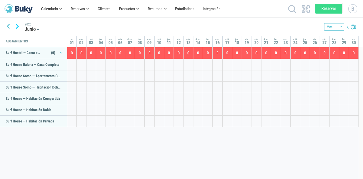
Task: Go to next month arrow
Action: (x=17, y=26)
